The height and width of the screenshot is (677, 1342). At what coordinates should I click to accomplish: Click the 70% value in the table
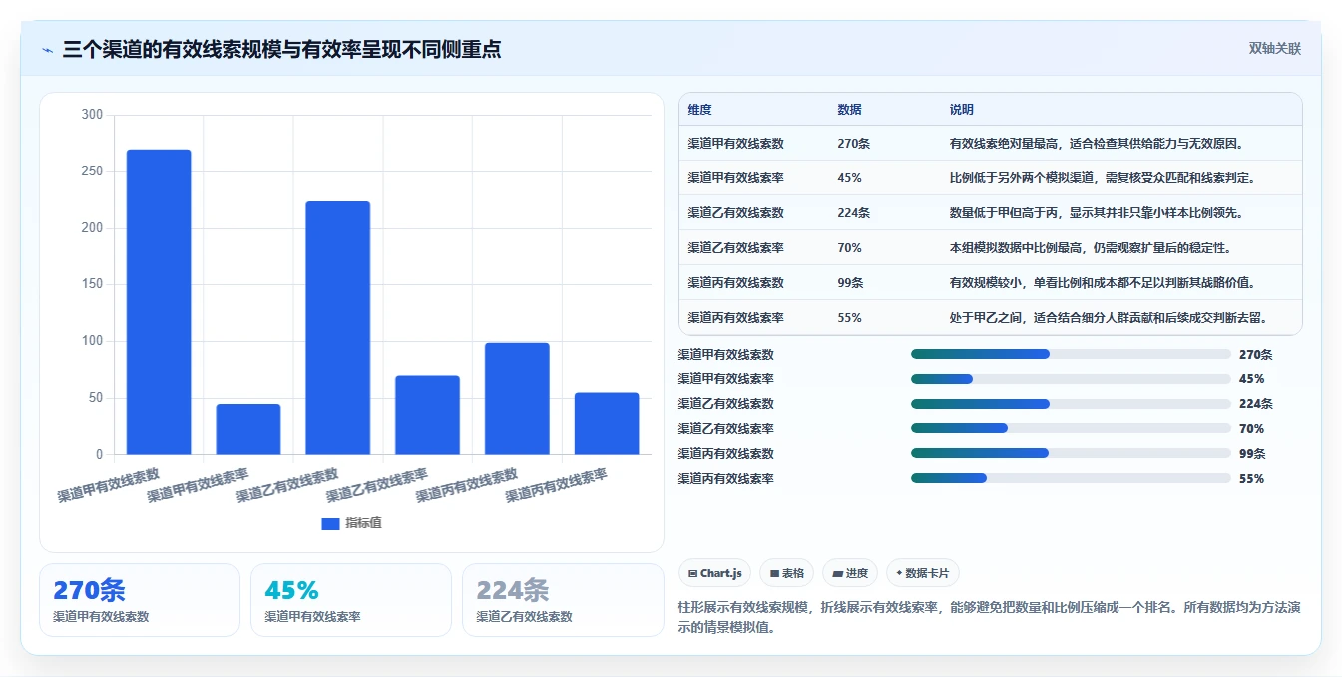point(850,248)
